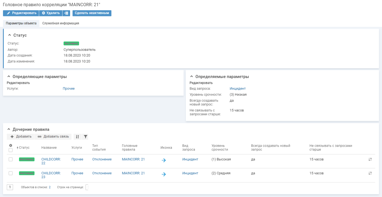Collapse the Дочерние правила section
382x197 pixels.
(9, 130)
